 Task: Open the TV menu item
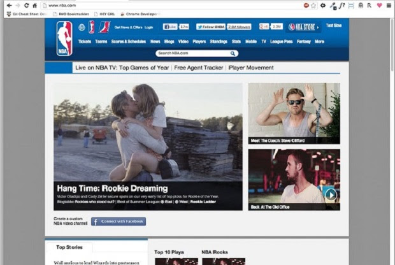[264, 41]
